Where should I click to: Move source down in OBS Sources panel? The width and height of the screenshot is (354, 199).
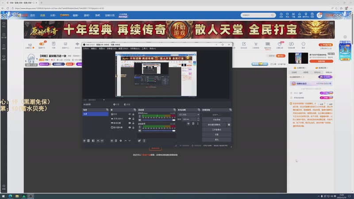(130, 141)
